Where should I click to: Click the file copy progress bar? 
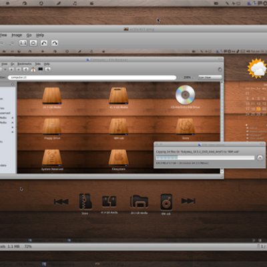coord(205,158)
